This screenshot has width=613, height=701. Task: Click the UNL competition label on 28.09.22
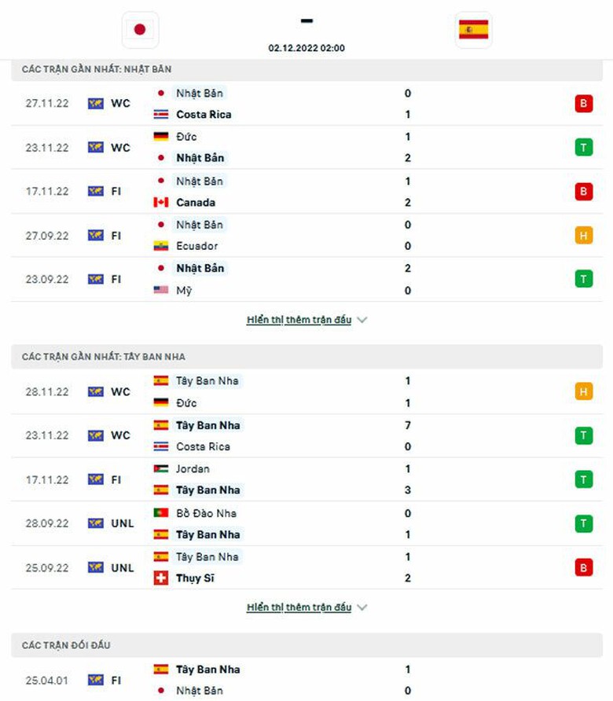click(x=122, y=523)
